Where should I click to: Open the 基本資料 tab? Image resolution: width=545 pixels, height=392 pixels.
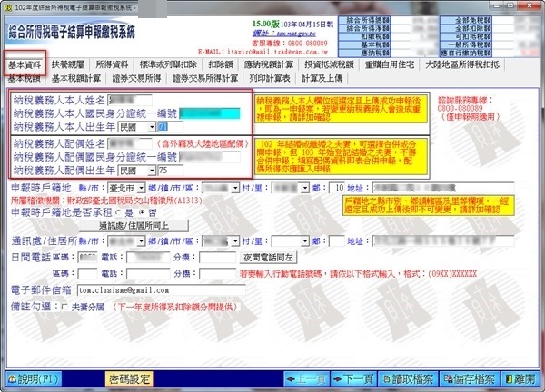point(25,64)
